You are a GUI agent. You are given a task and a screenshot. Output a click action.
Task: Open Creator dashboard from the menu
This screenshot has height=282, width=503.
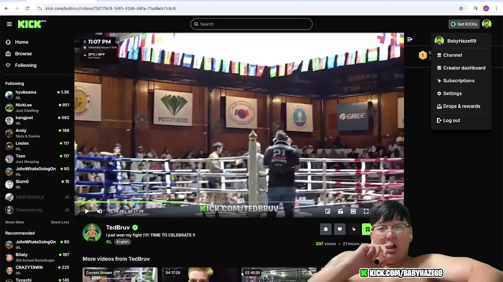pyautogui.click(x=461, y=68)
